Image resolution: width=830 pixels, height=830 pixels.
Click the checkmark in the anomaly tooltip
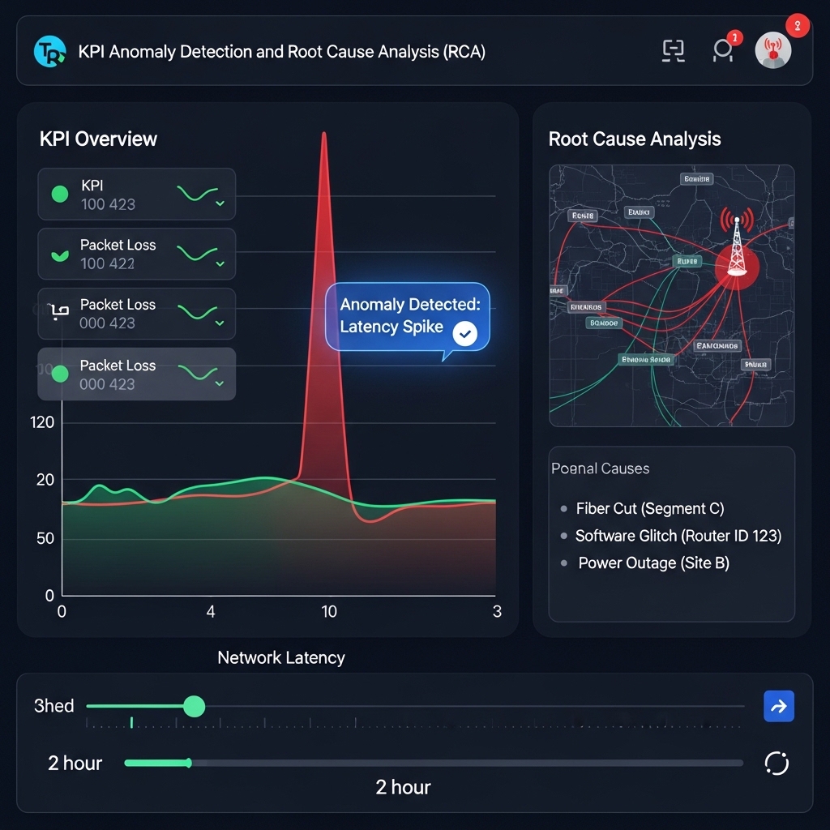(465, 333)
